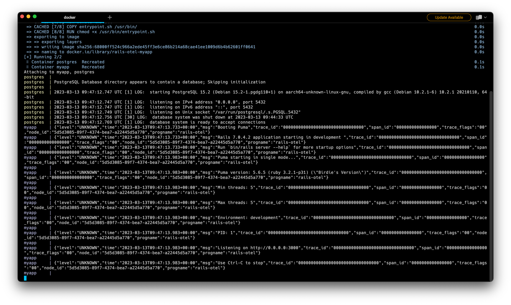511x305 pixels.
Task: Click the yellow minimize traffic light icon
Action: pos(28,16)
